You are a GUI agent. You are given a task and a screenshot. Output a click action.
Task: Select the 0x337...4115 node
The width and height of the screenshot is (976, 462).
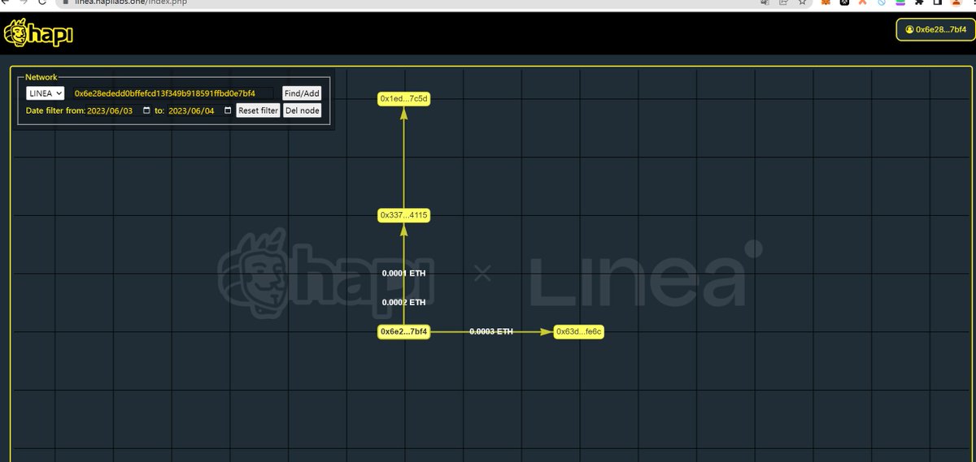[x=403, y=215]
